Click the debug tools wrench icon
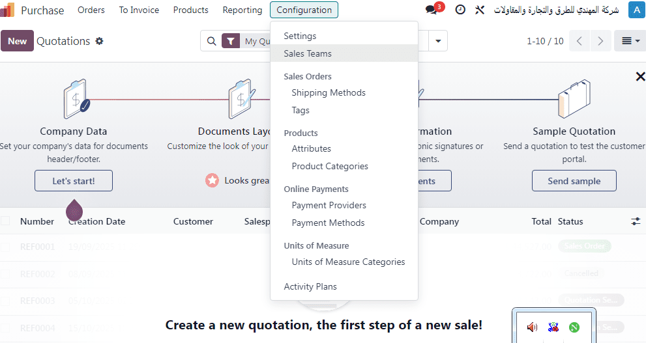The width and height of the screenshot is (646, 343). tap(480, 10)
